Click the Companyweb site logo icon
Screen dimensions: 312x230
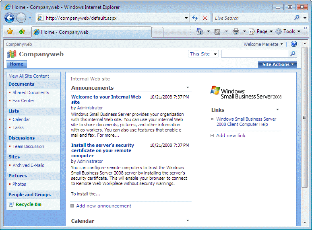[11, 54]
